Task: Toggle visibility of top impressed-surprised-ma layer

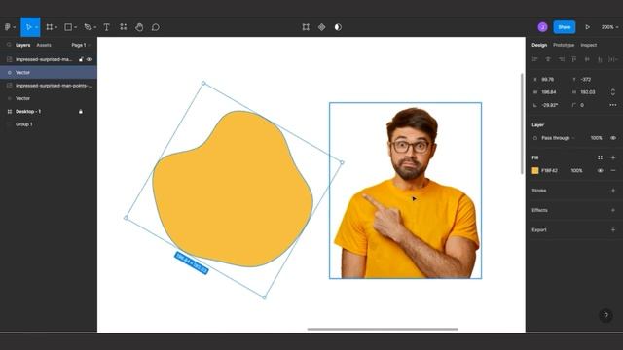Action: coord(89,59)
